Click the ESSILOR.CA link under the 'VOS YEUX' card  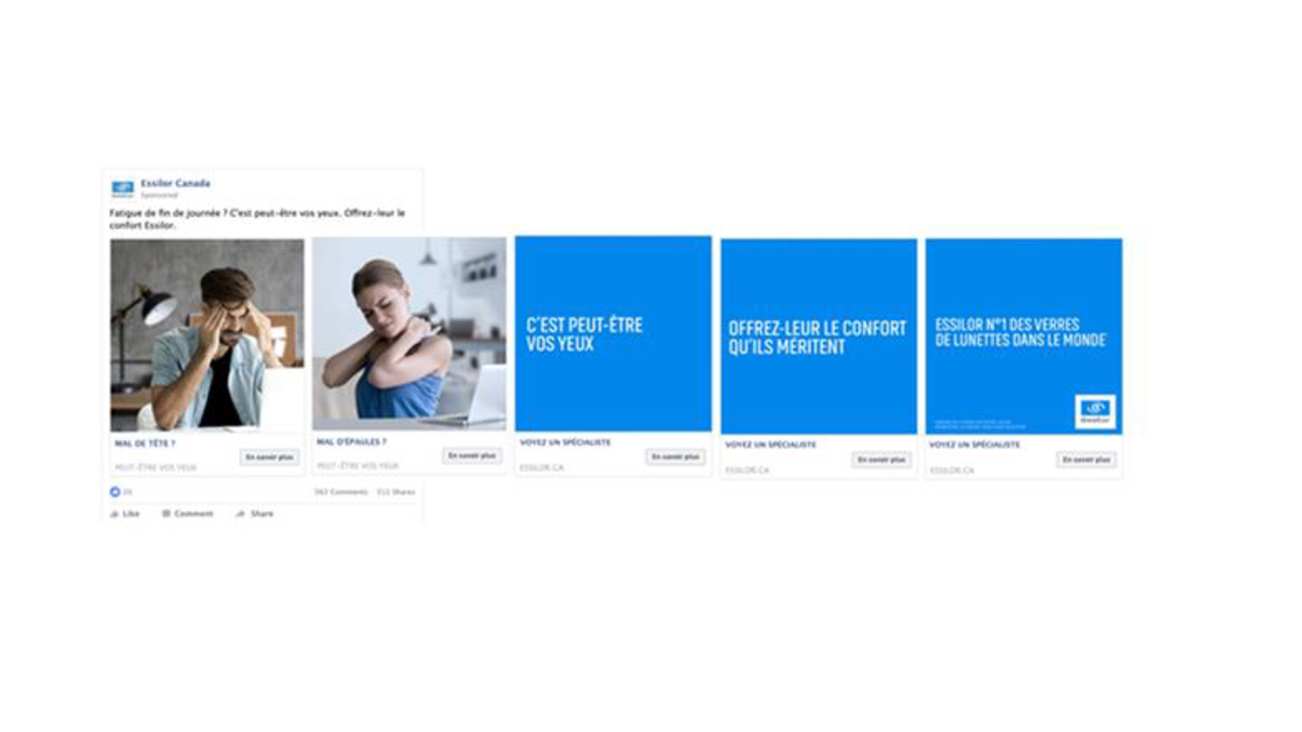541,468
